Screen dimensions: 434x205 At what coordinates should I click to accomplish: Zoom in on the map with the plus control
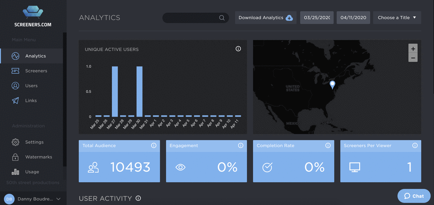(413, 49)
